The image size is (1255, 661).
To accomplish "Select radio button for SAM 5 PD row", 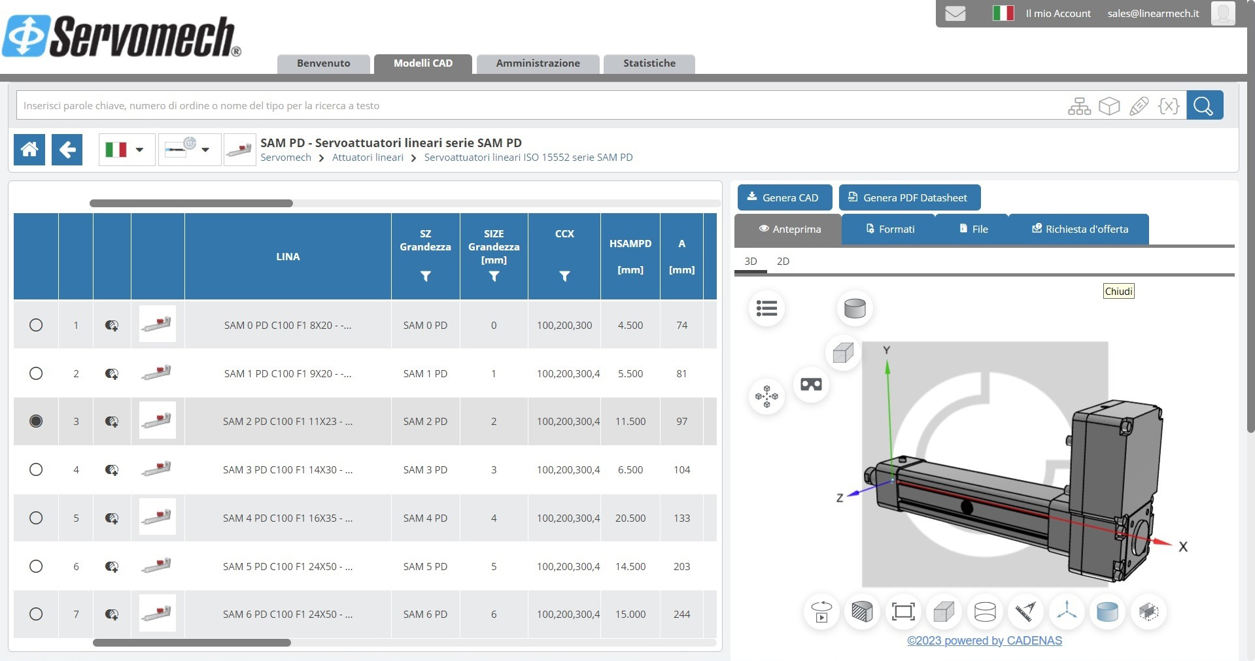I will 36,566.
